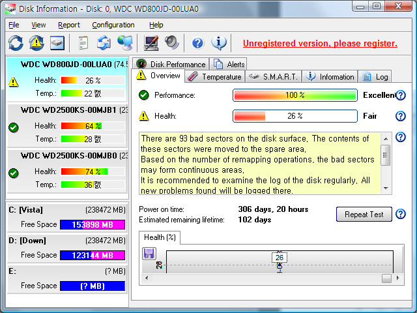Screen dimensions: 417x313
Task: Click the yellow warning icon for WD800JD disk
Action: [x=13, y=82]
